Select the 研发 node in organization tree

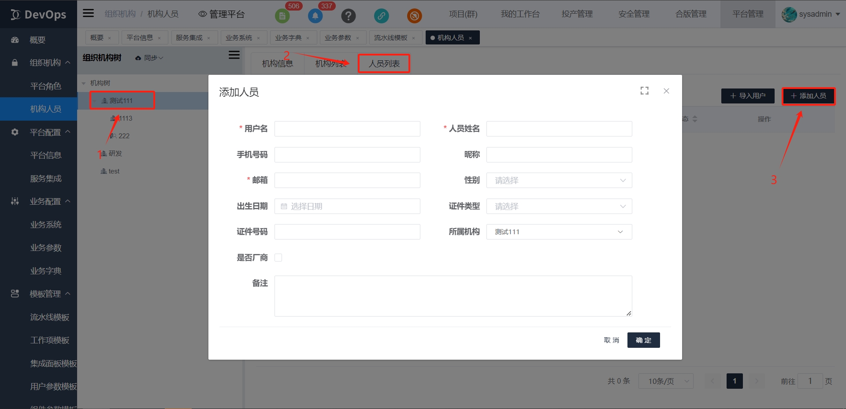pyautogui.click(x=115, y=154)
